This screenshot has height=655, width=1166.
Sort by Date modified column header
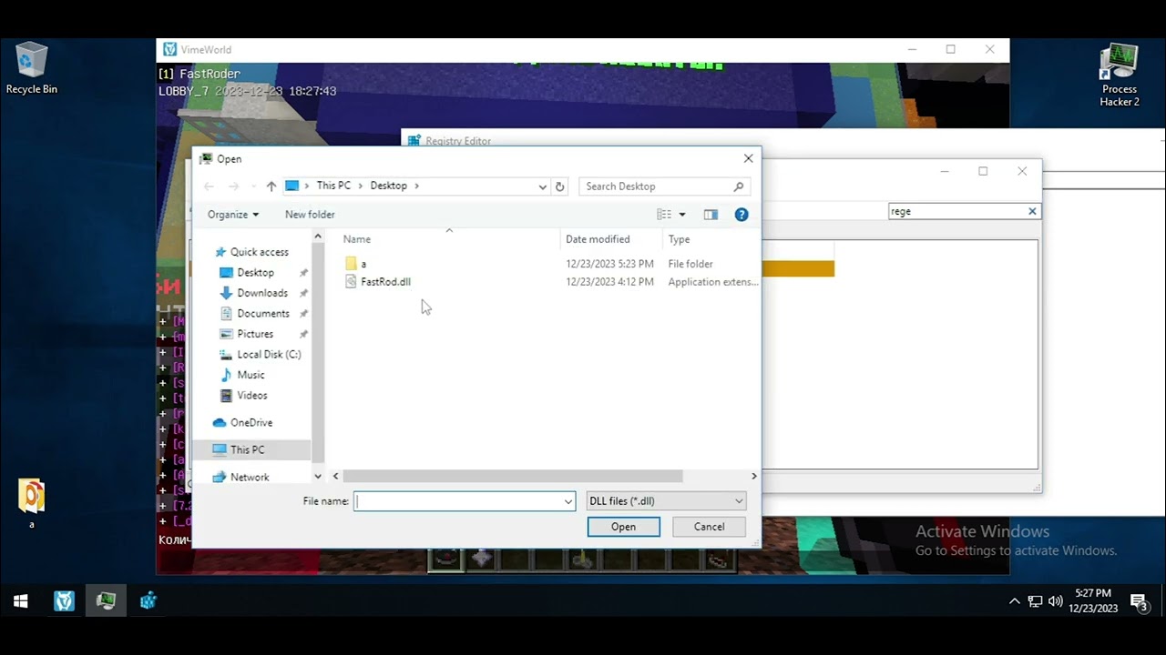[598, 239]
